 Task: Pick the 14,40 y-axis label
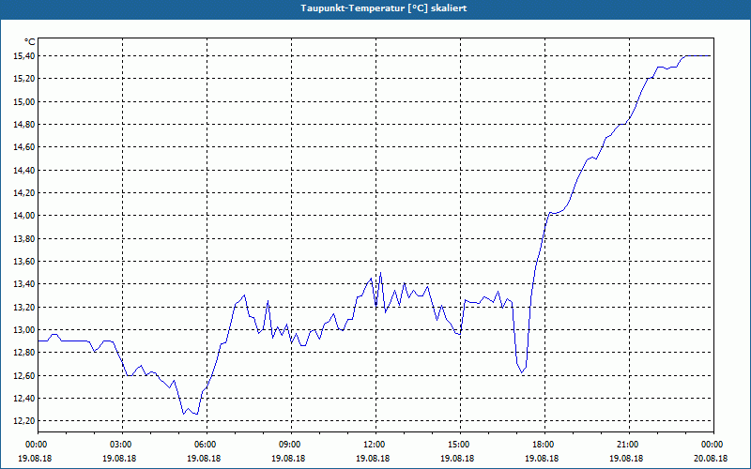pyautogui.click(x=24, y=170)
